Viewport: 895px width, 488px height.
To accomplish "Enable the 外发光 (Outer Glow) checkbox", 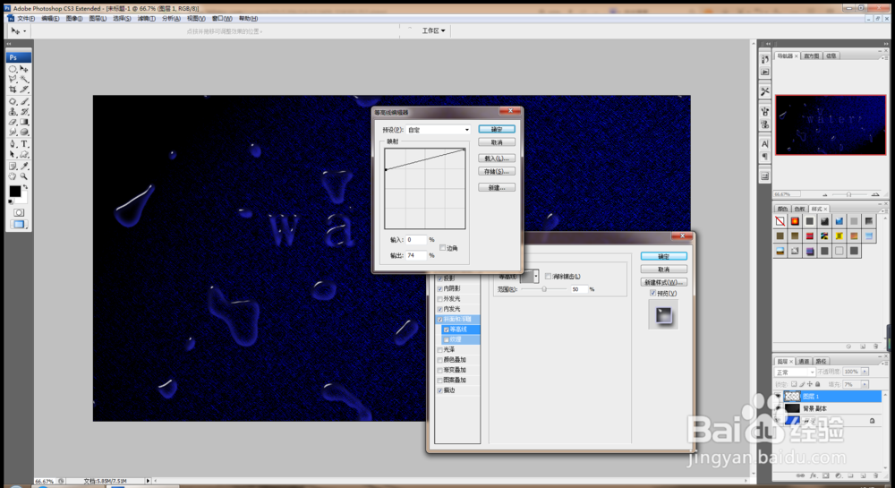I will [440, 299].
